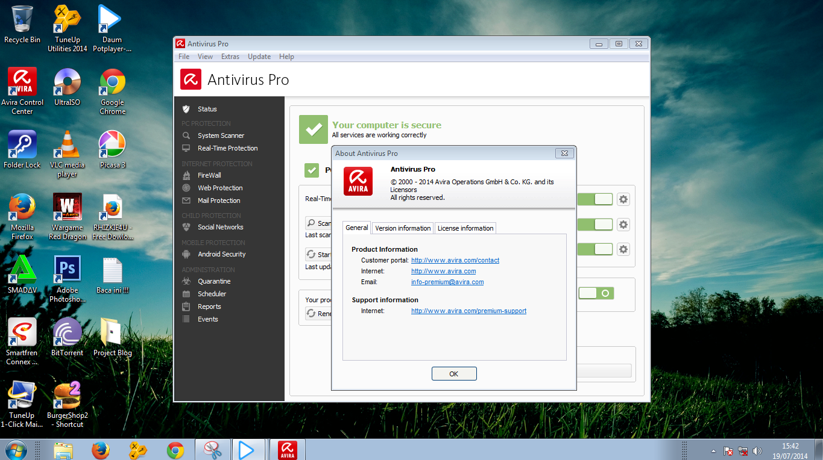This screenshot has height=460, width=823.
Task: Open the Update menu
Action: point(259,57)
